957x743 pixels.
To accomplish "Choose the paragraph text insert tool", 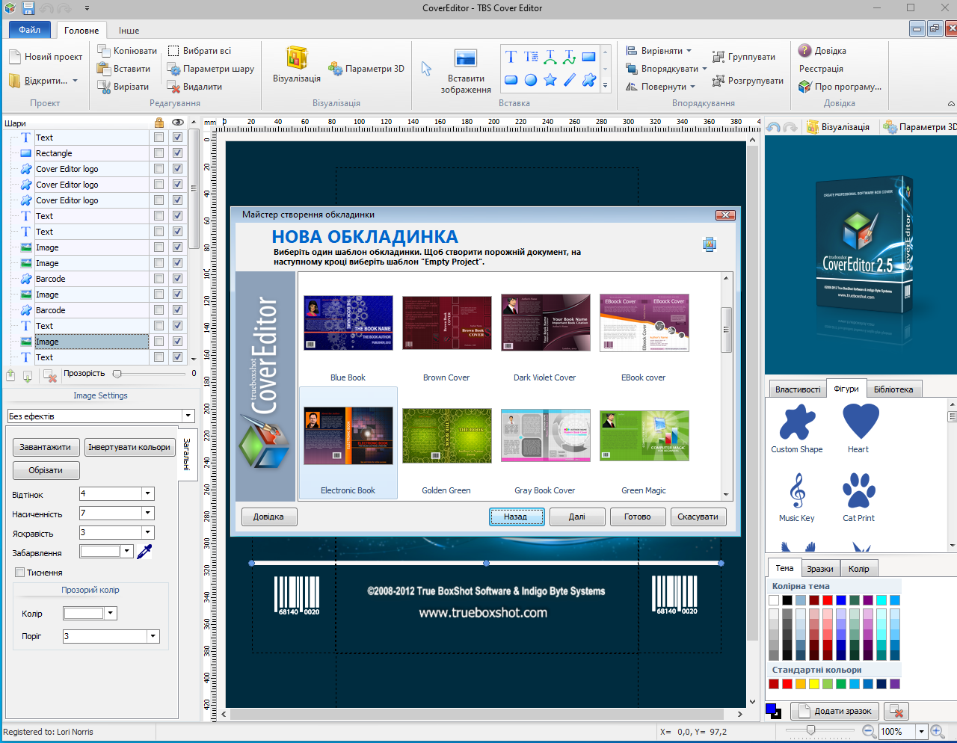I will [x=531, y=57].
